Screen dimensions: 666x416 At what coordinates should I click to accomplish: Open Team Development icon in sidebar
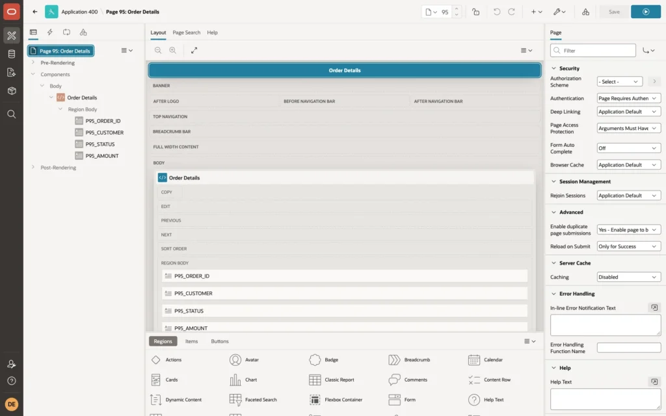click(x=12, y=72)
